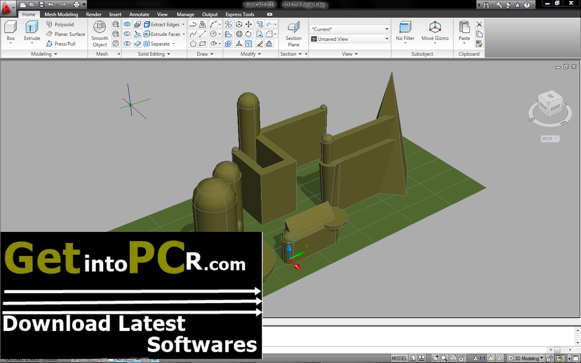Screen dimensions: 581x363
Task: Choose the Planar Surface tool
Action: coord(65,34)
